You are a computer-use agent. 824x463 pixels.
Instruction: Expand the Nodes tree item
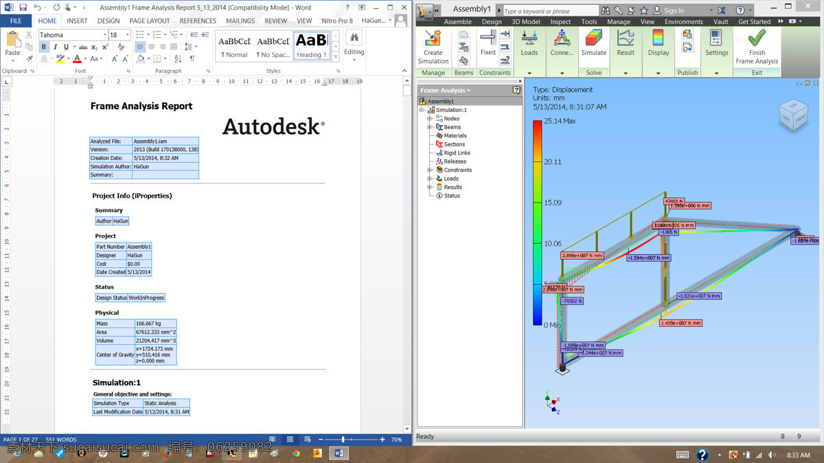(x=429, y=118)
